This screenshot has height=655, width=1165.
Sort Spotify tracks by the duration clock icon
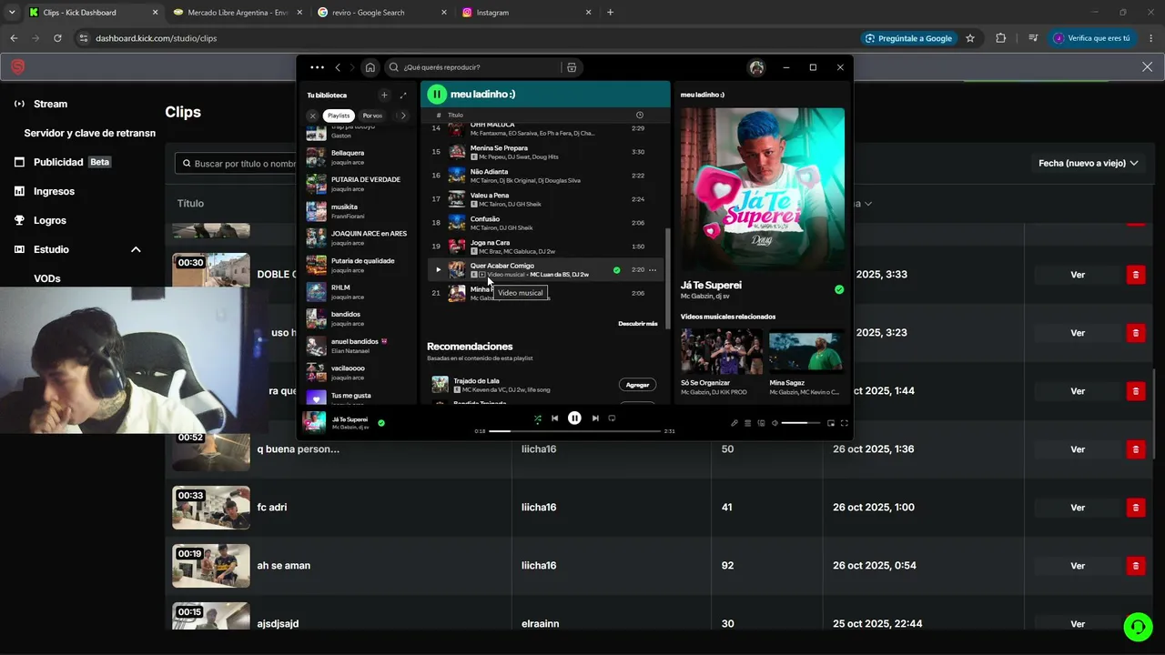[640, 115]
